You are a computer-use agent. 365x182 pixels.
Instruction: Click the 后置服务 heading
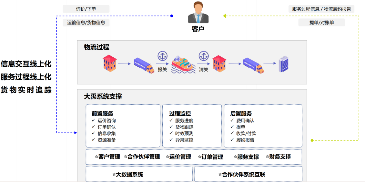point(241,114)
